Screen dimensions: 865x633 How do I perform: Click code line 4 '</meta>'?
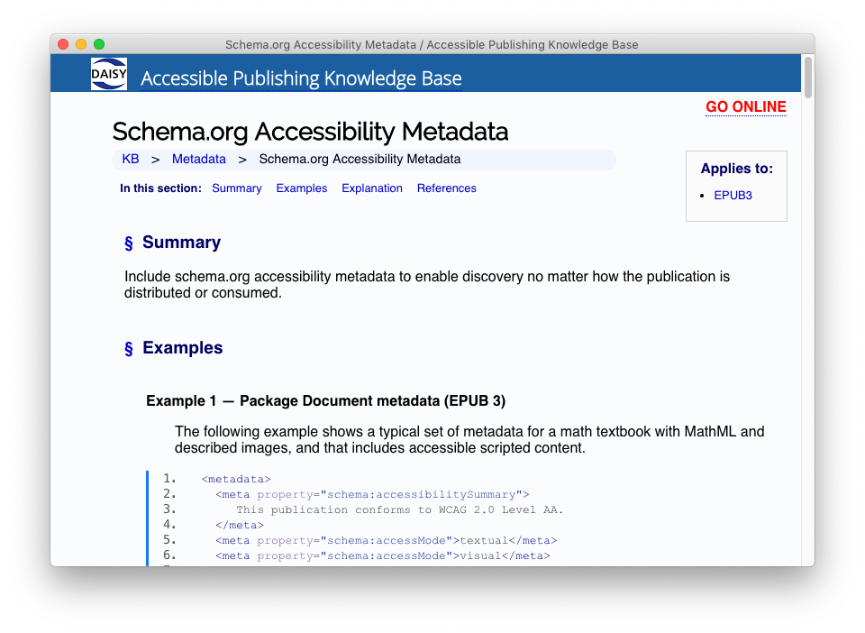click(240, 526)
